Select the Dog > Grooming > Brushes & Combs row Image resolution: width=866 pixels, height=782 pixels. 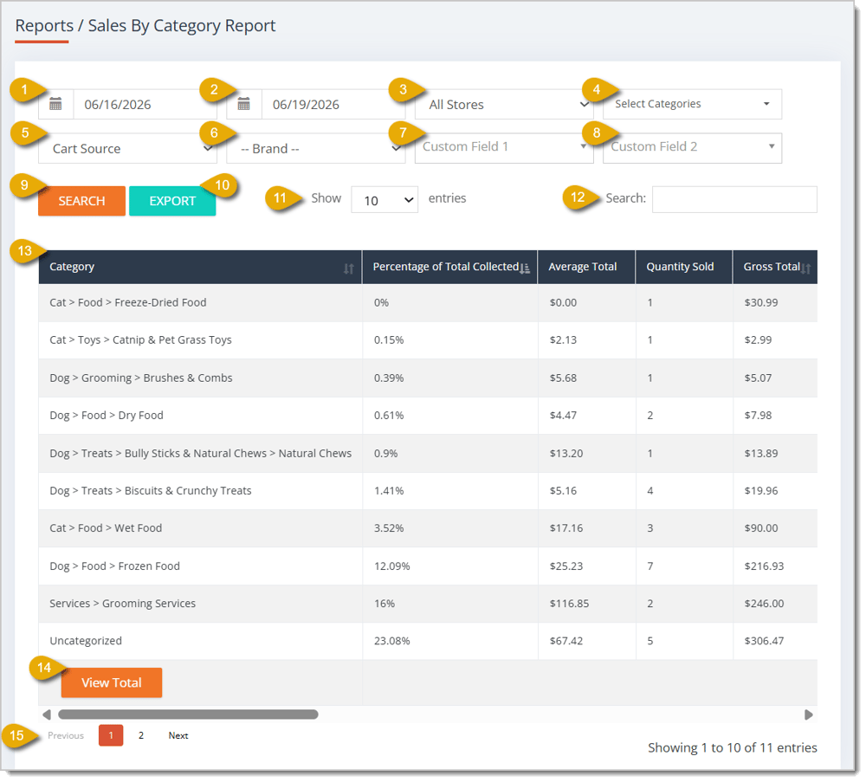point(428,378)
